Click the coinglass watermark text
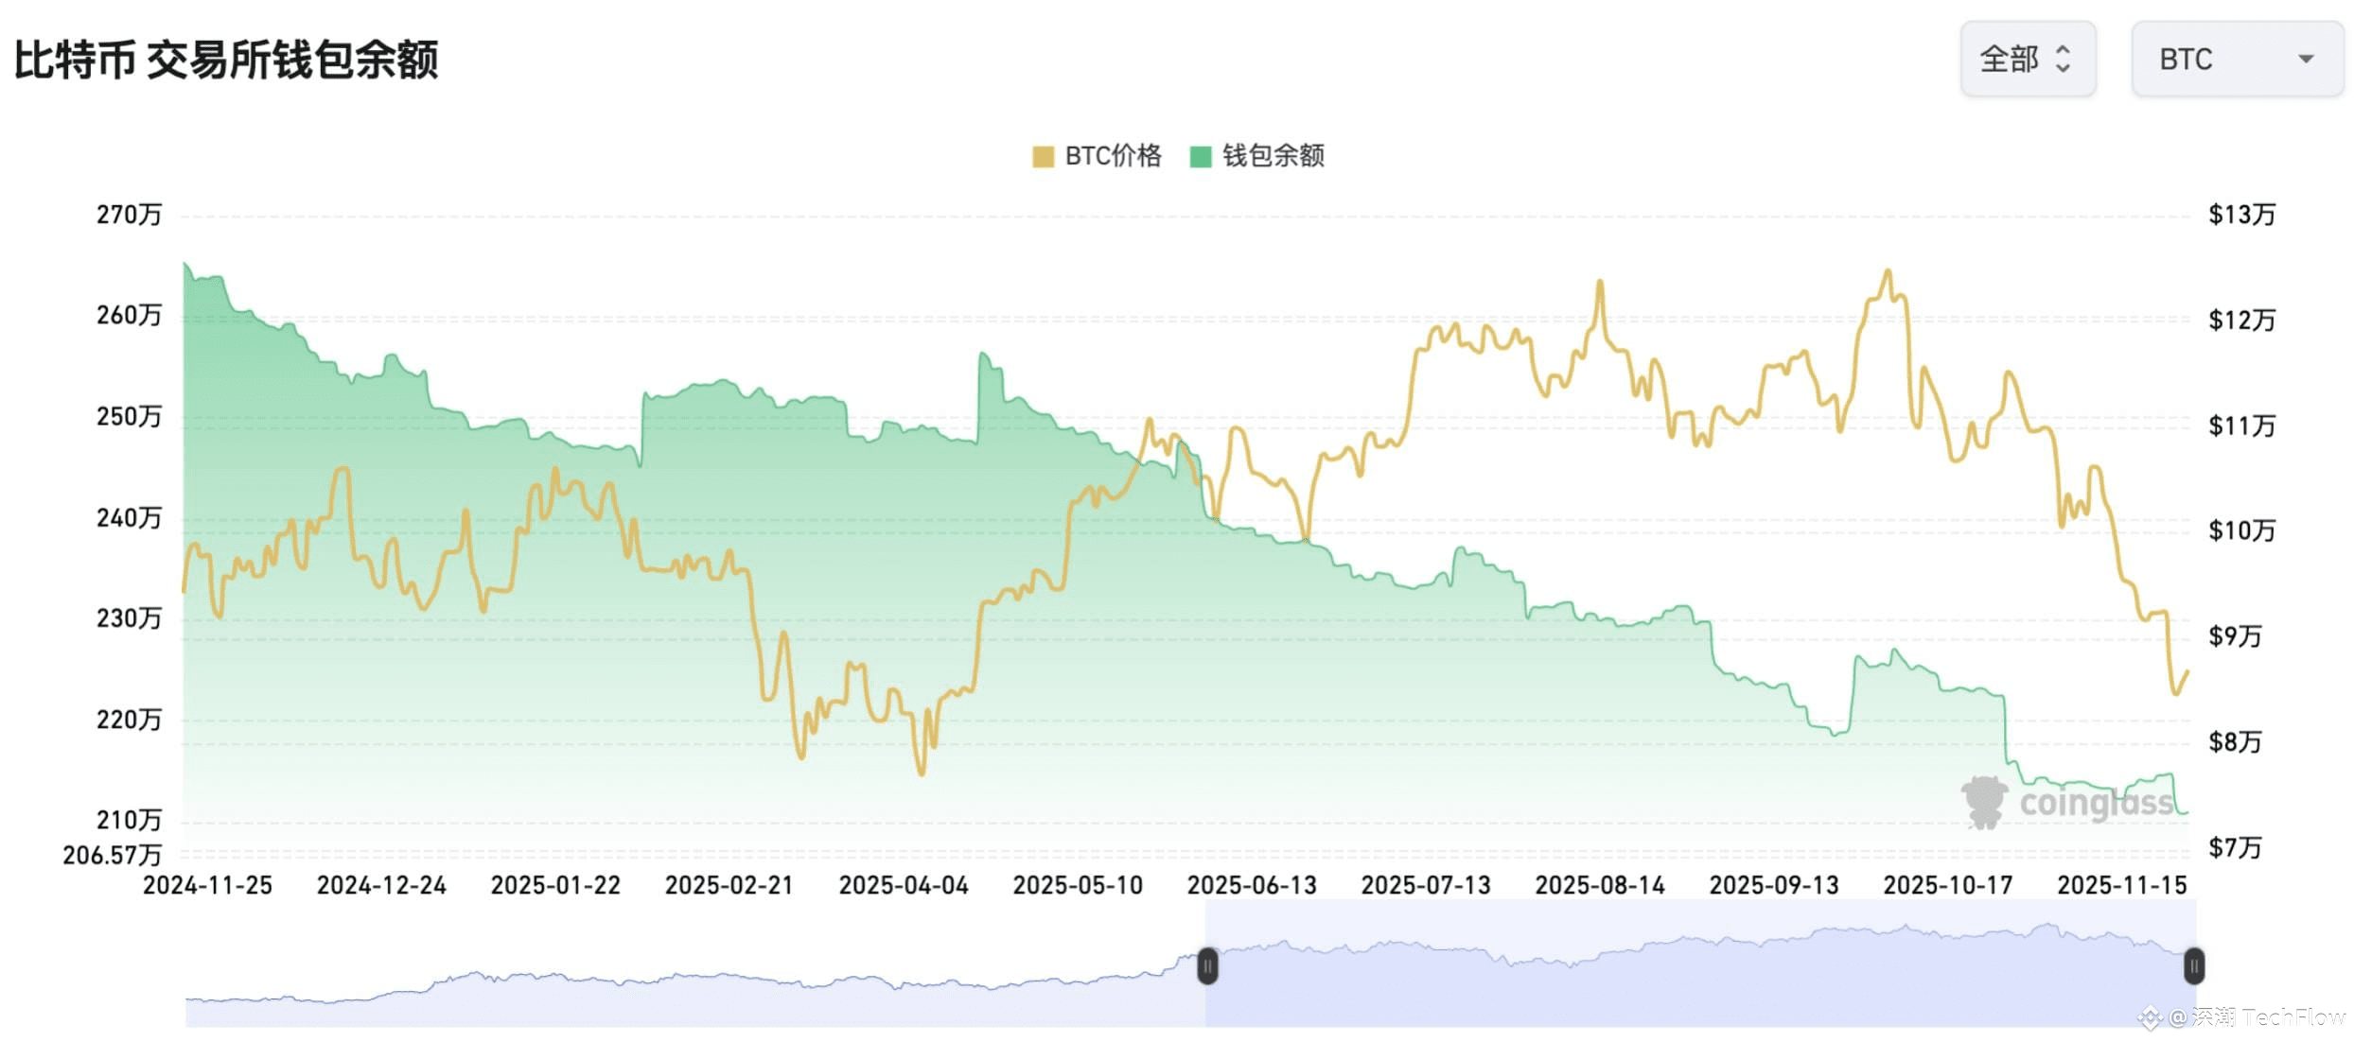The image size is (2354, 1042). click(2096, 804)
